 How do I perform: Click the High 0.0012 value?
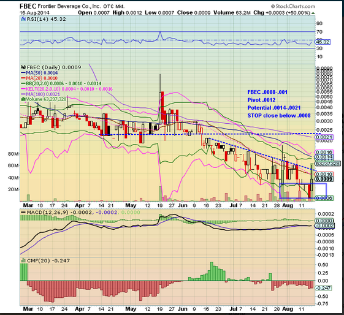coord(127,13)
